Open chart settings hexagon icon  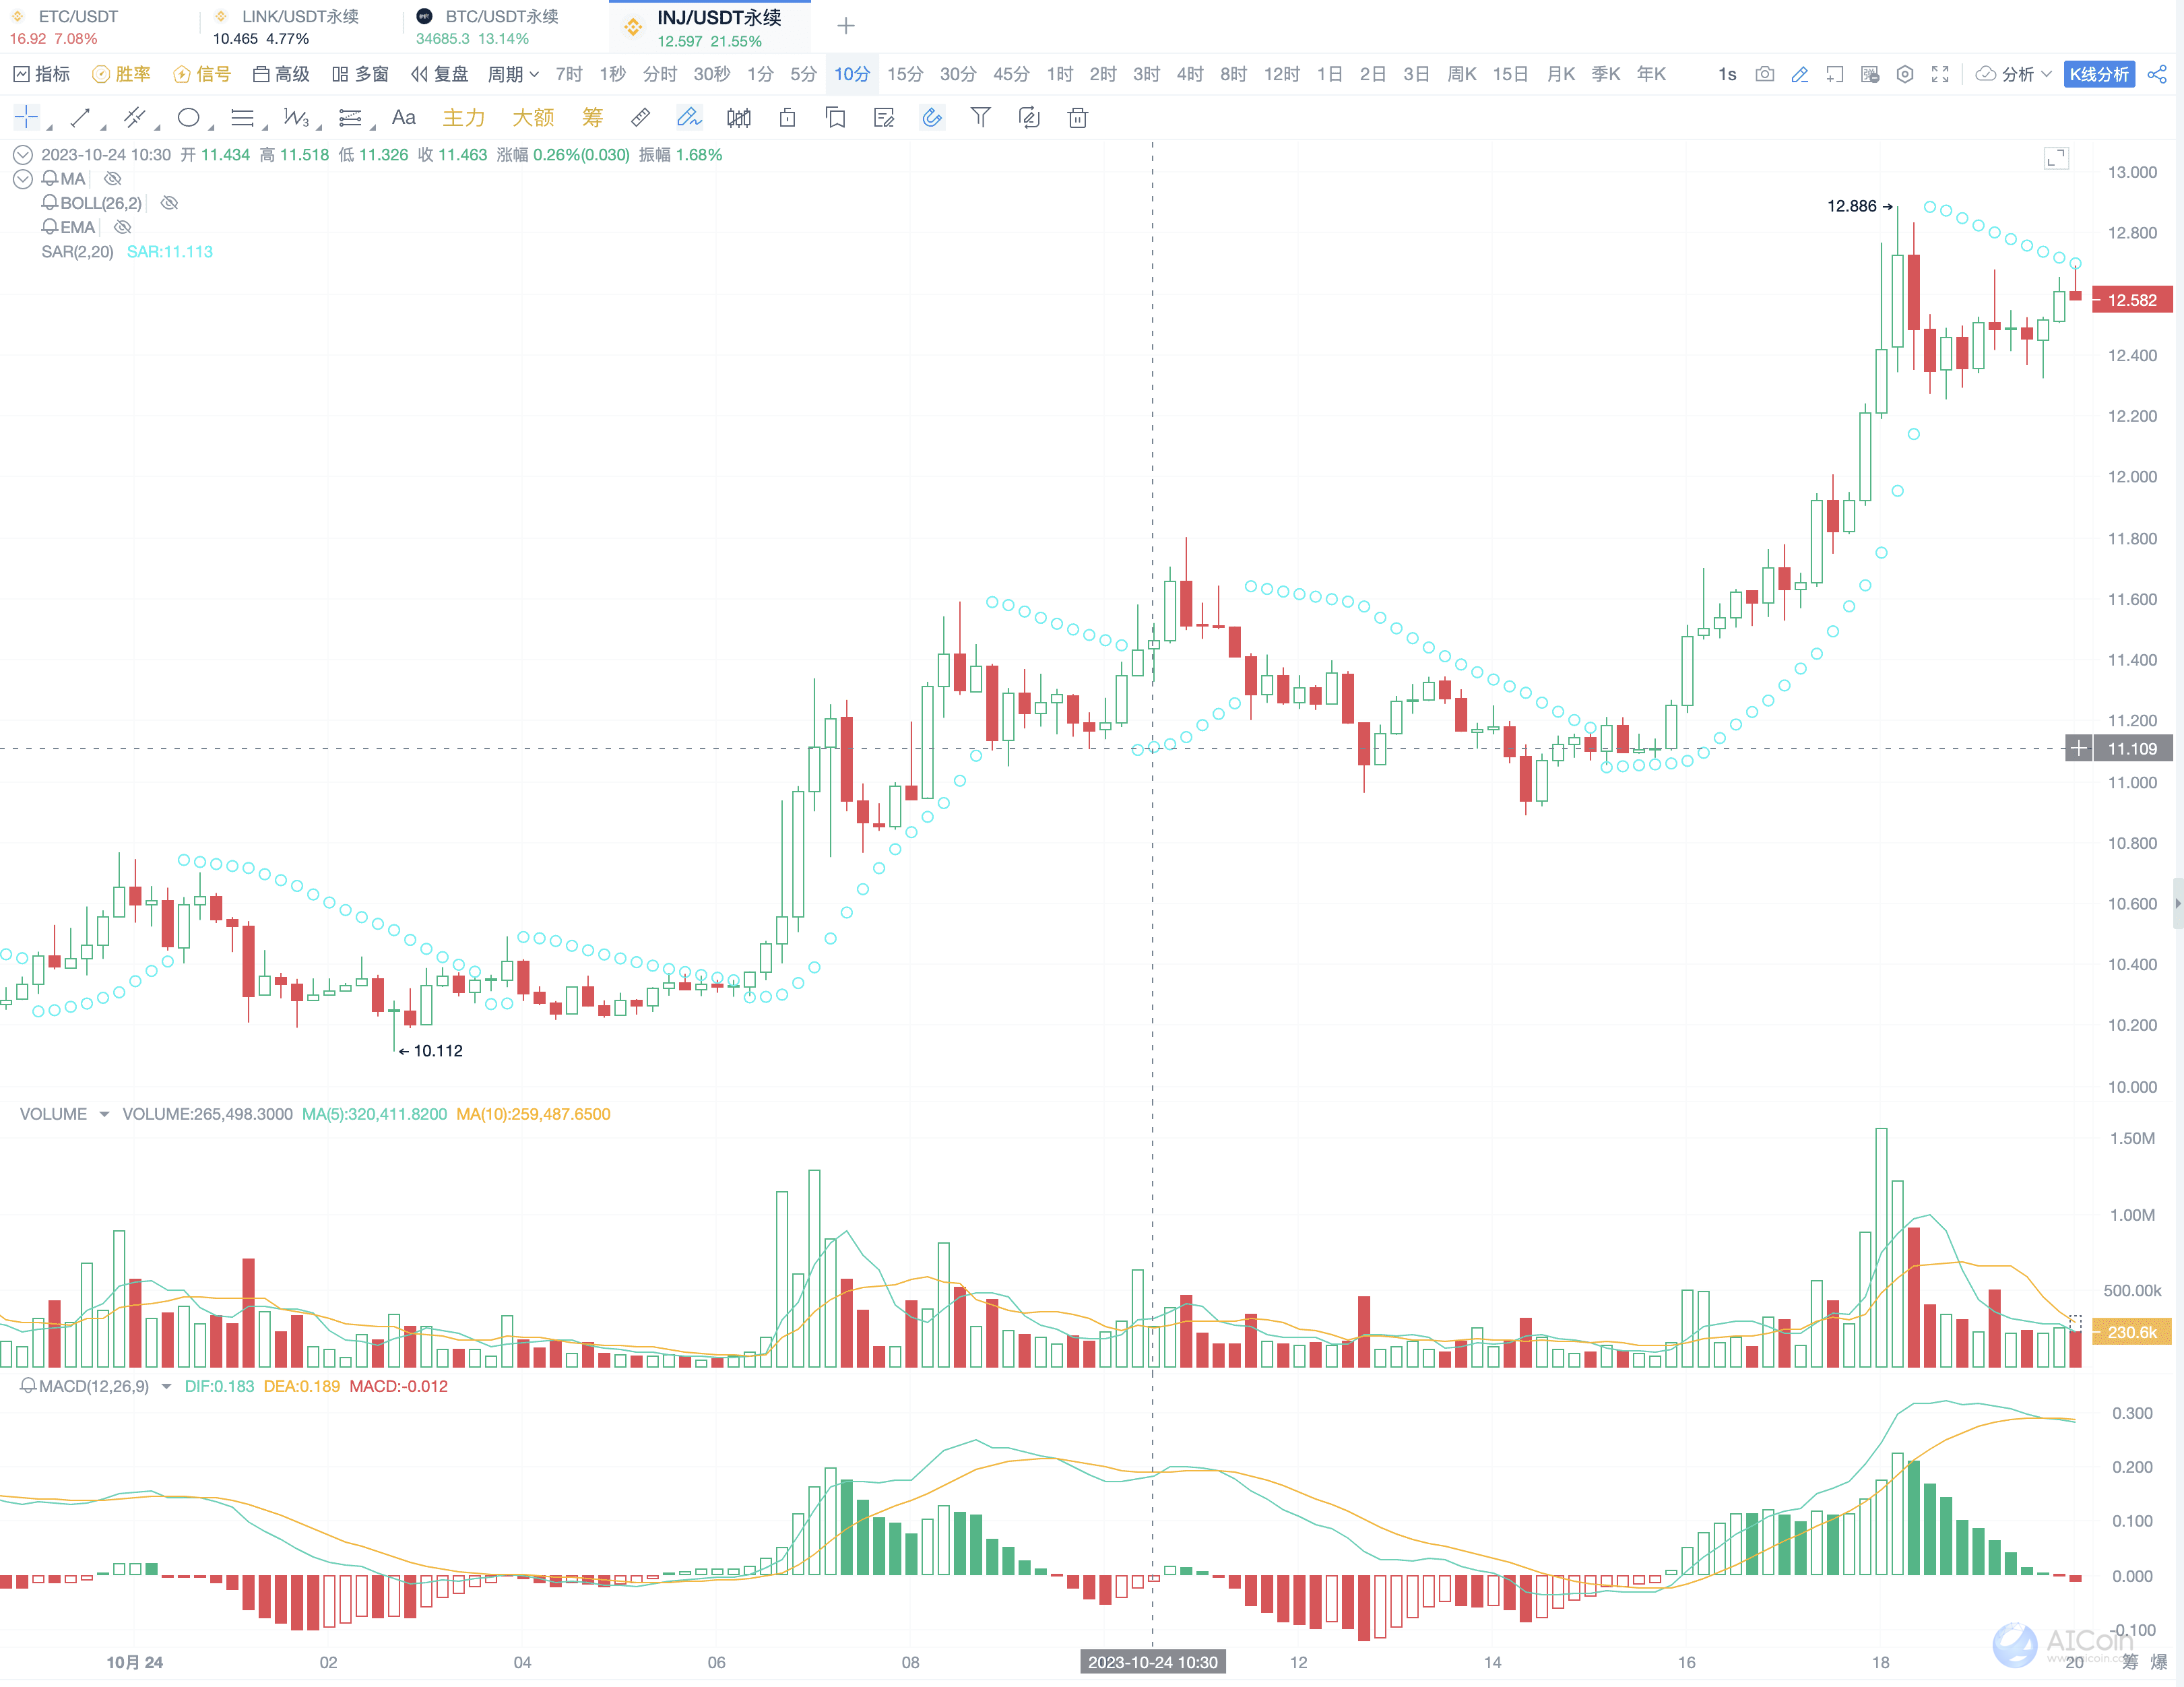tap(1905, 74)
